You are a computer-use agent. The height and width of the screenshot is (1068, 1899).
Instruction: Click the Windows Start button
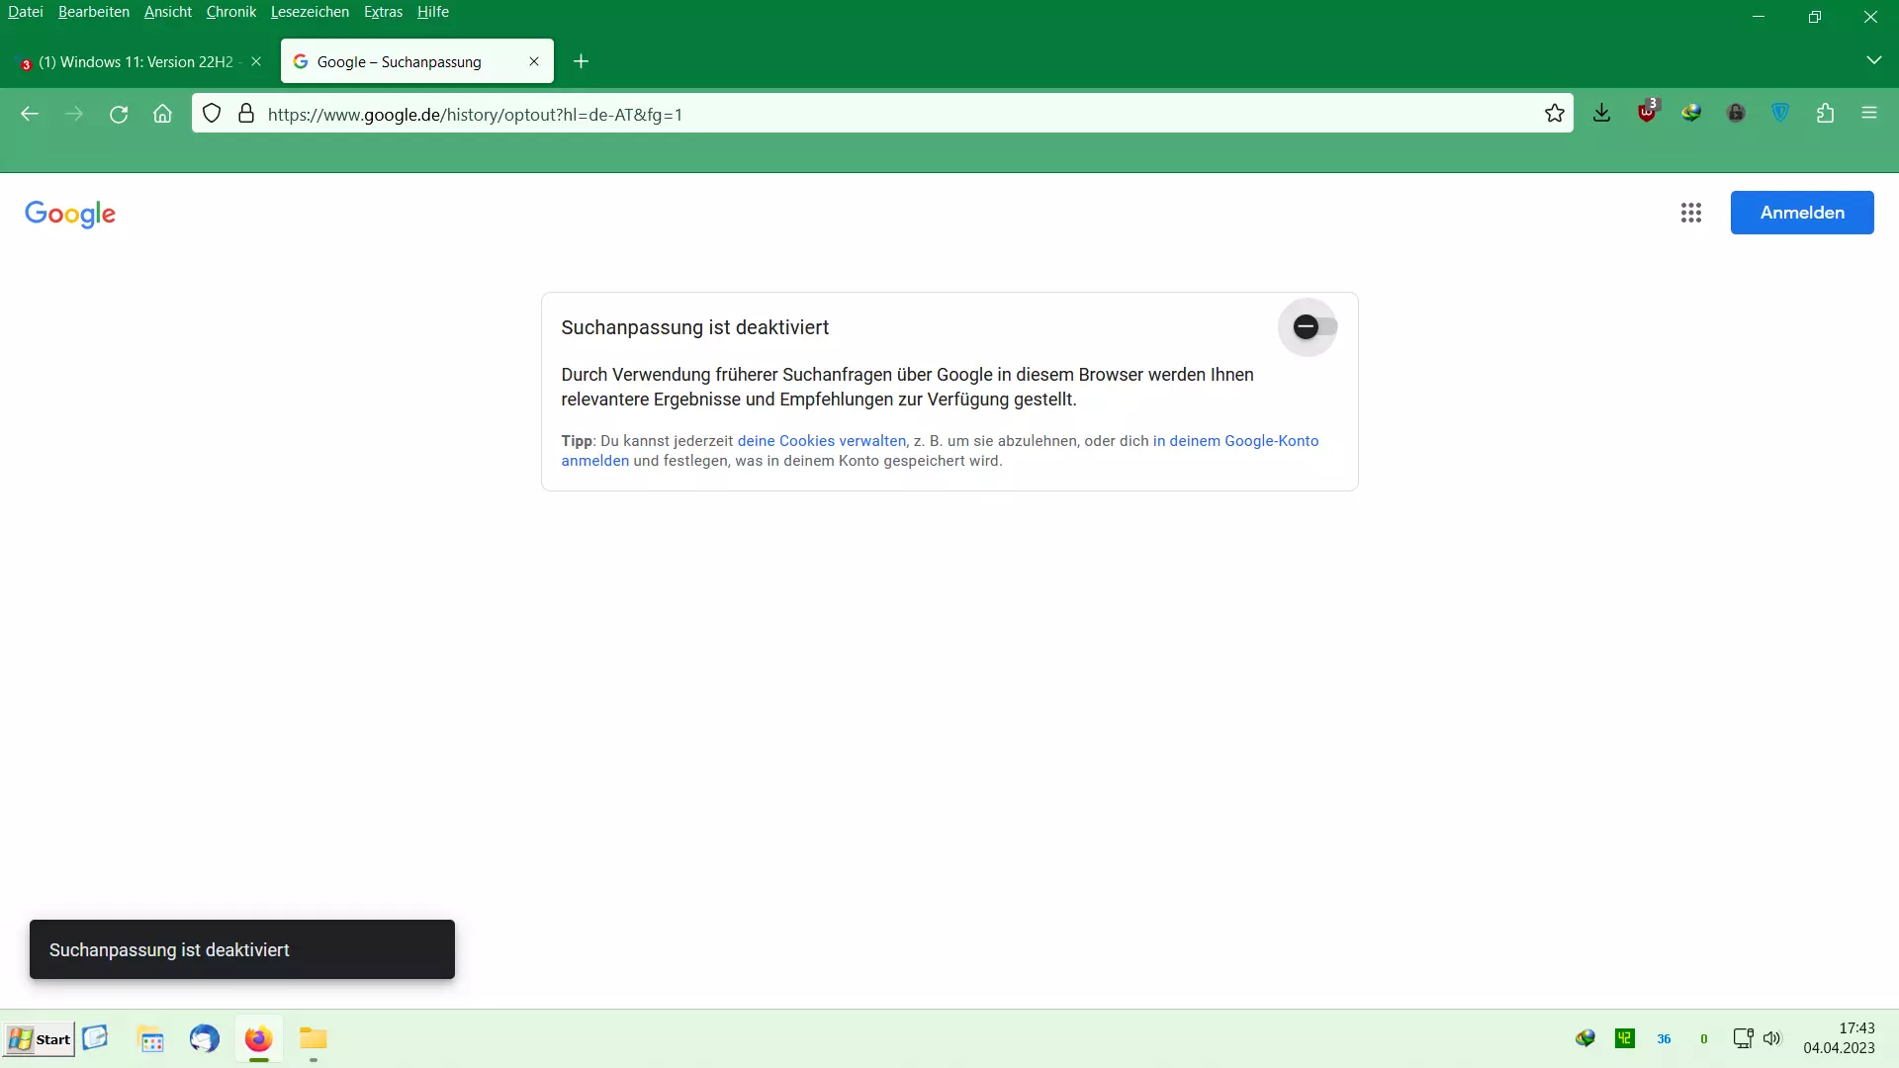[39, 1039]
